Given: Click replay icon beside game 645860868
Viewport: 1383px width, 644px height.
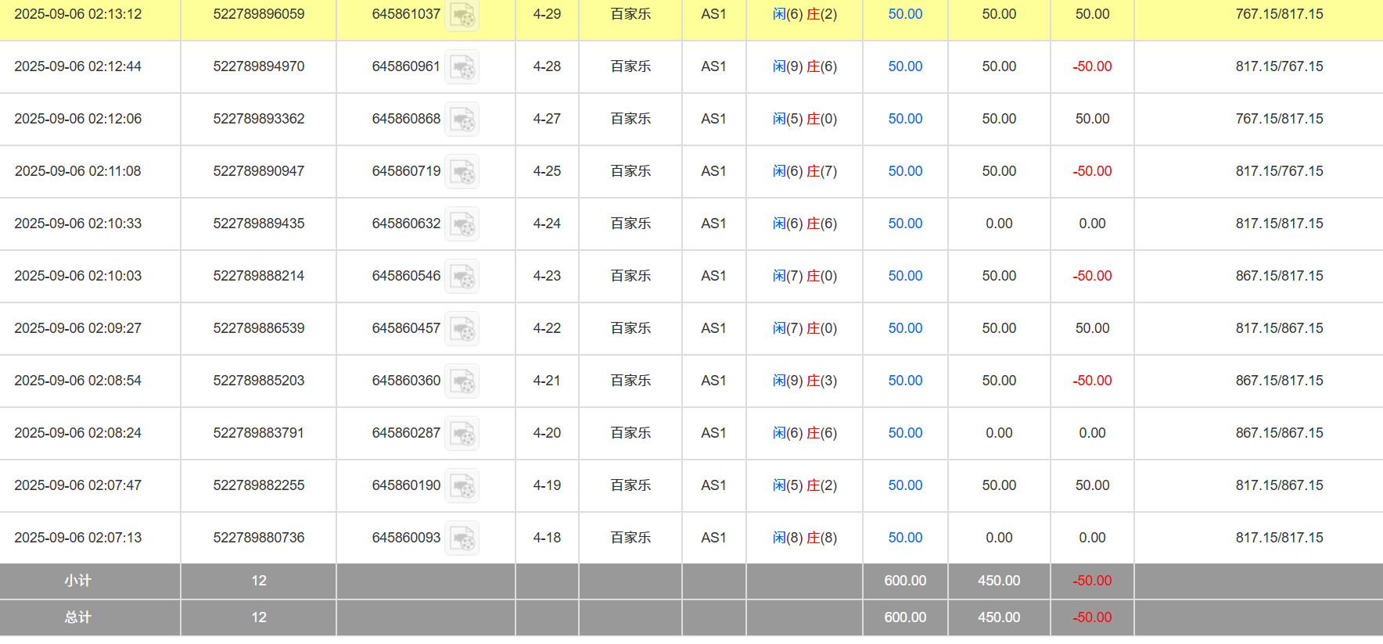Looking at the screenshot, I should [x=462, y=120].
